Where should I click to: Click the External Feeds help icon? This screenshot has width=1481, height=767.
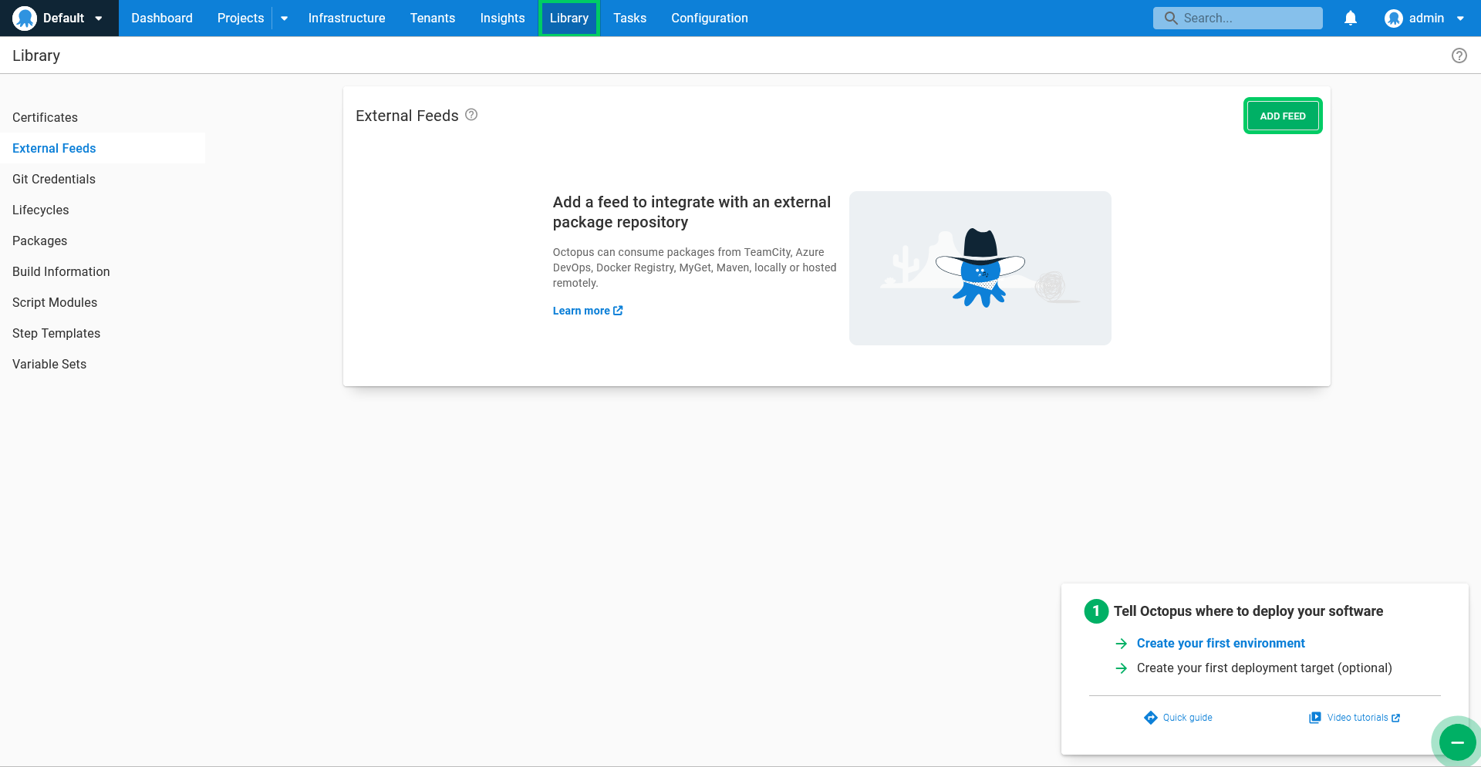click(471, 115)
